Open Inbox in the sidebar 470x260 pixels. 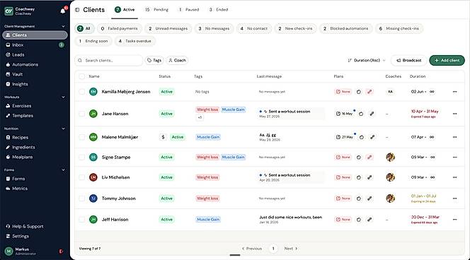click(x=35, y=45)
